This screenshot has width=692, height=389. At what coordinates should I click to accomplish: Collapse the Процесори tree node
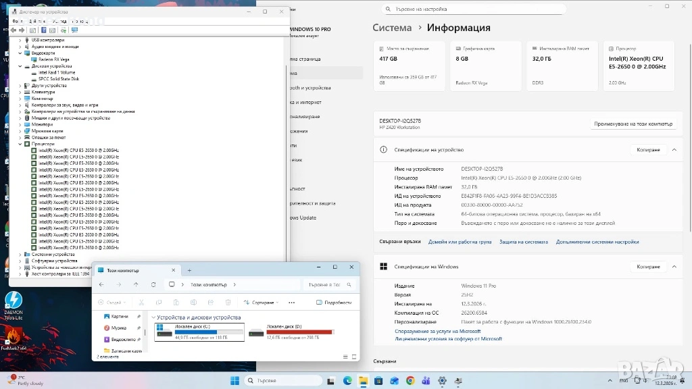[x=20, y=144]
